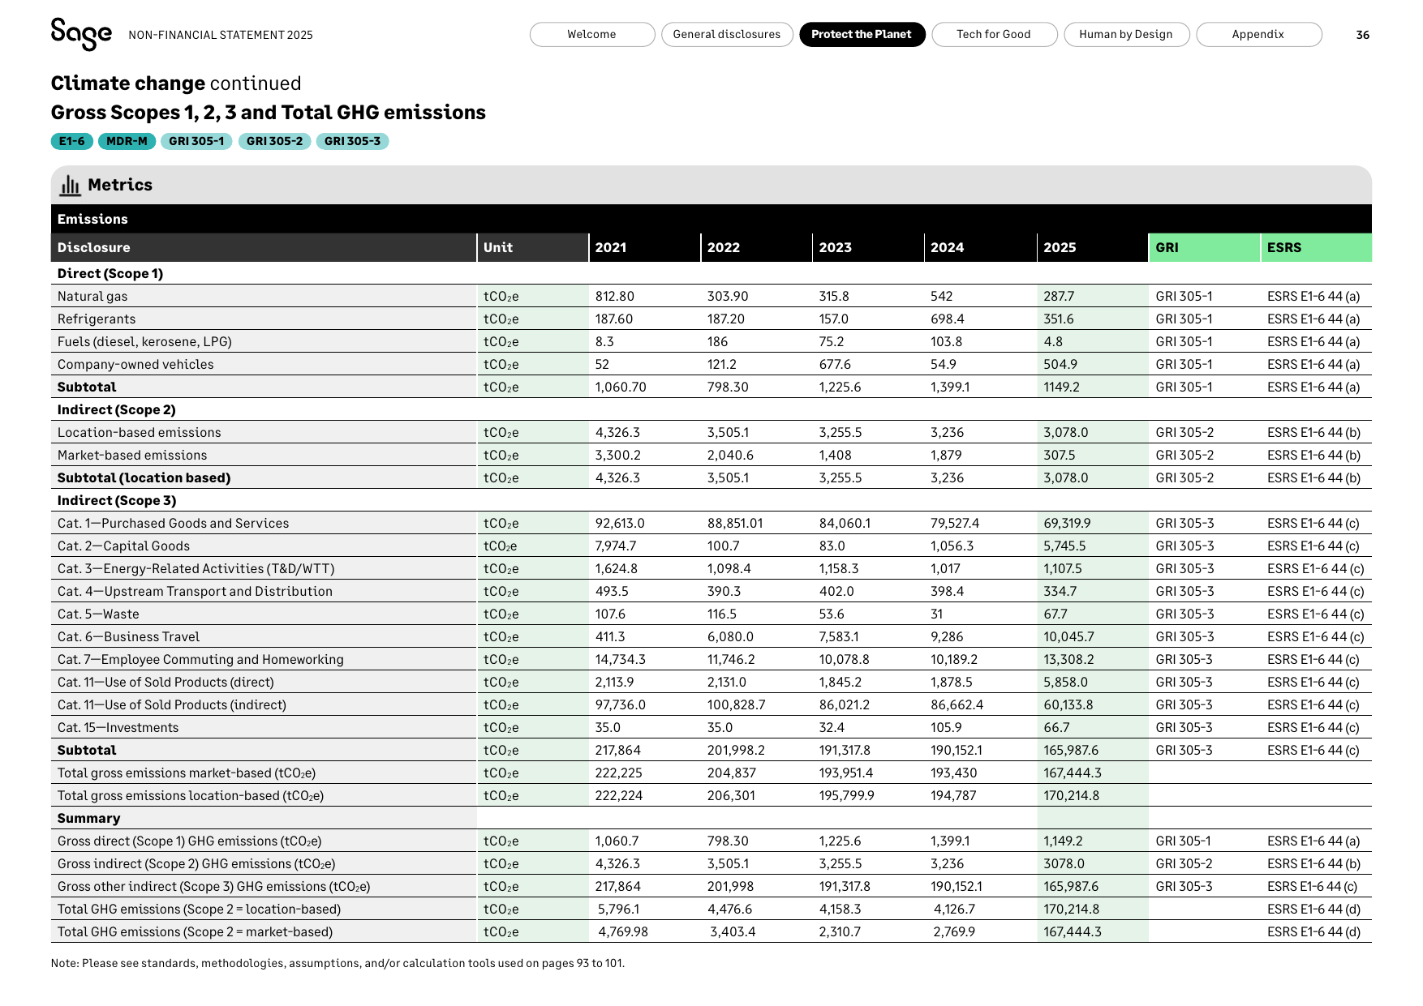Viewport: 1423px width, 1006px height.
Task: Select the Refrigerants row label
Action: coord(97,319)
